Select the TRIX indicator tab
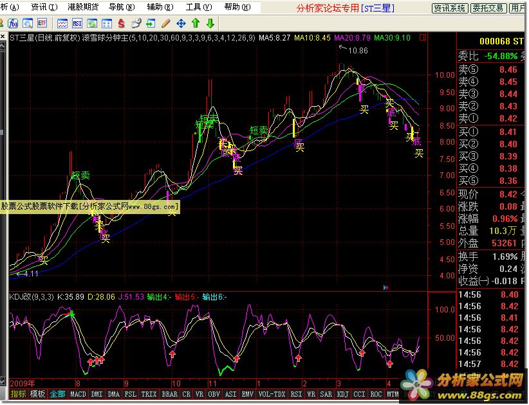 (149, 394)
